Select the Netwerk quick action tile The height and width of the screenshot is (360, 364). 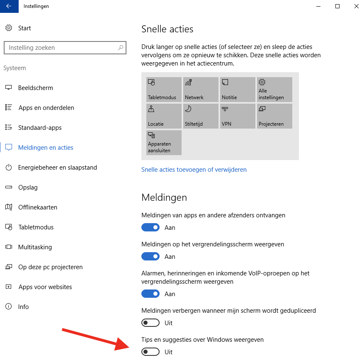click(x=201, y=89)
